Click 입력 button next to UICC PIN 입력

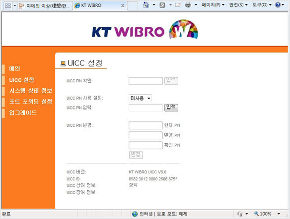click(x=171, y=108)
